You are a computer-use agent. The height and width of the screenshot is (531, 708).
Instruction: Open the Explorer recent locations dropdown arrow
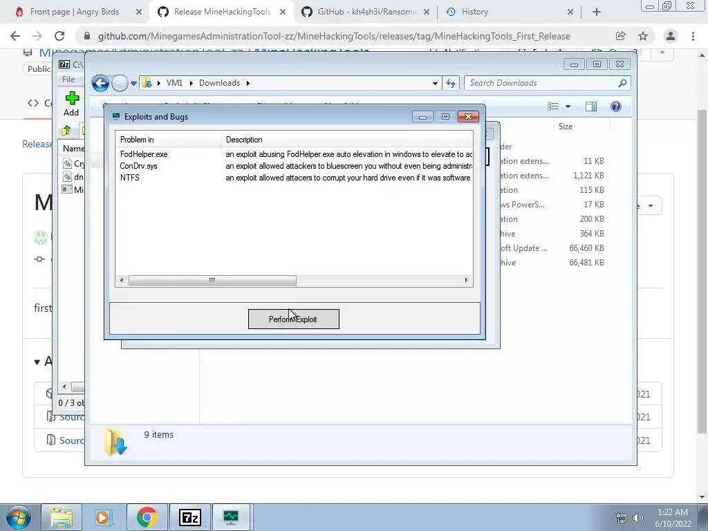pos(133,84)
